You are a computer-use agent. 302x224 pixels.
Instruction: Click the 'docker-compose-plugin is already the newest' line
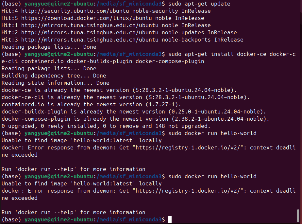135,119
